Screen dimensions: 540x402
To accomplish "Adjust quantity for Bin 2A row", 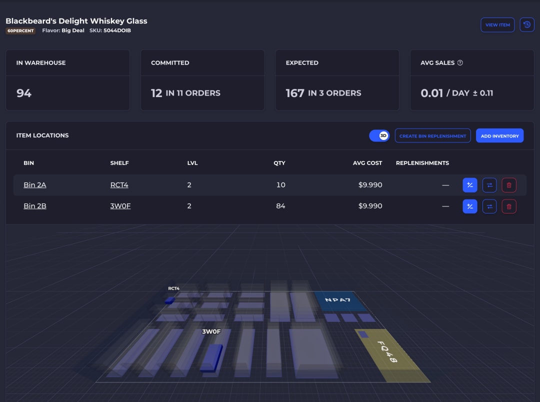I will [x=469, y=185].
